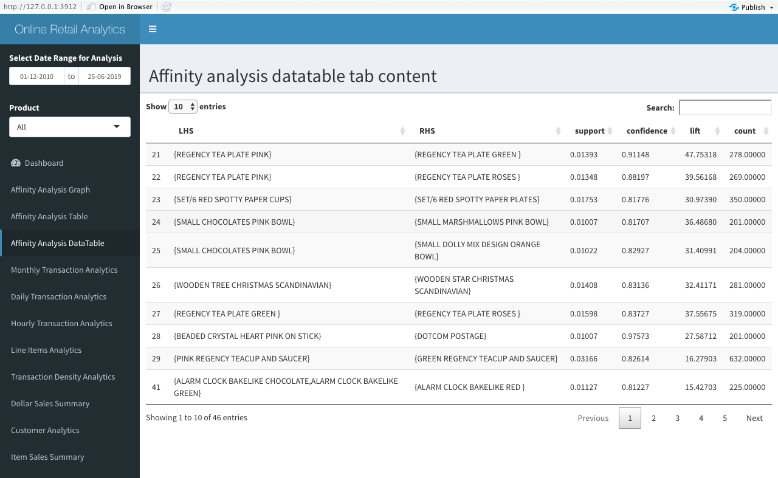Click the refresh icon beside Open in Browser
Screen dimensions: 778x478
click(x=166, y=7)
